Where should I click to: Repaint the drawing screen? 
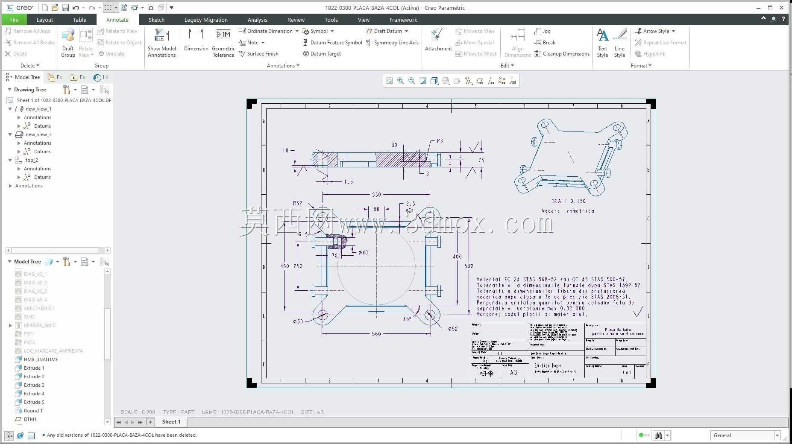point(423,81)
